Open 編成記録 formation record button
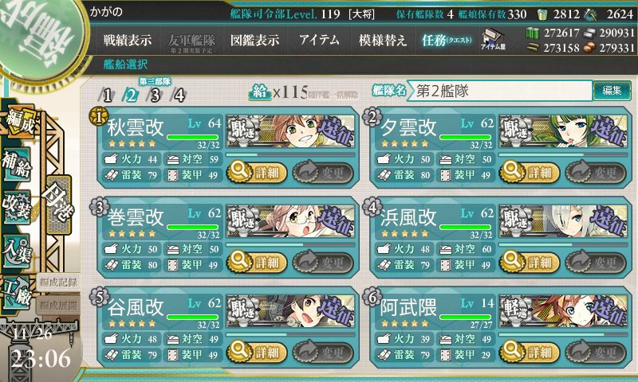Screen dimensions: 638x382 click(58, 283)
